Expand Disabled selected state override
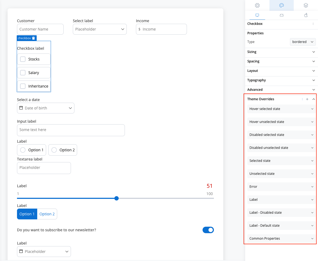 coord(281,135)
